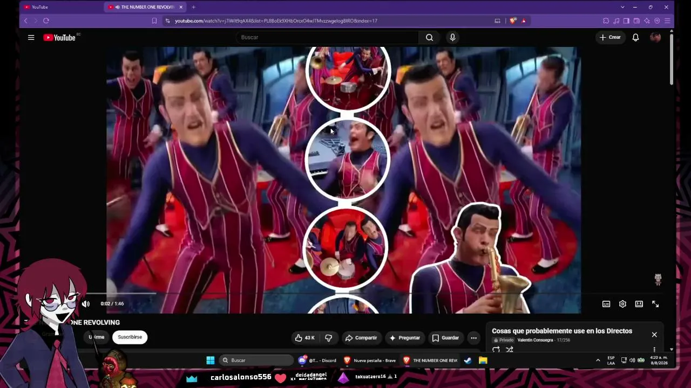Go to YouTube home via the logo
The image size is (691, 388).
pos(59,37)
